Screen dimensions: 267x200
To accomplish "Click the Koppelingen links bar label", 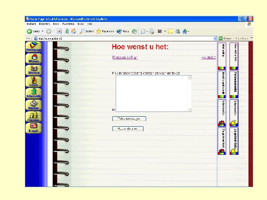I will point(242,39).
